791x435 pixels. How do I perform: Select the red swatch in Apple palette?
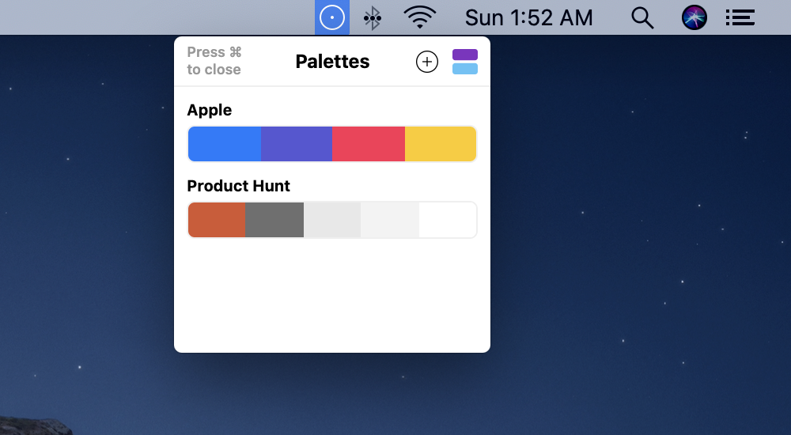pyautogui.click(x=369, y=144)
